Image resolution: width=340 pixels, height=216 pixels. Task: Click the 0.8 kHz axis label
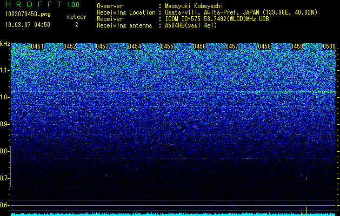(4, 151)
